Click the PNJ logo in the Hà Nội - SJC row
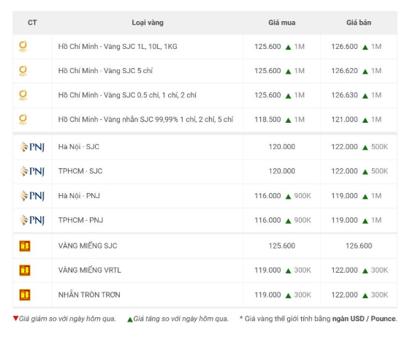 point(32,147)
